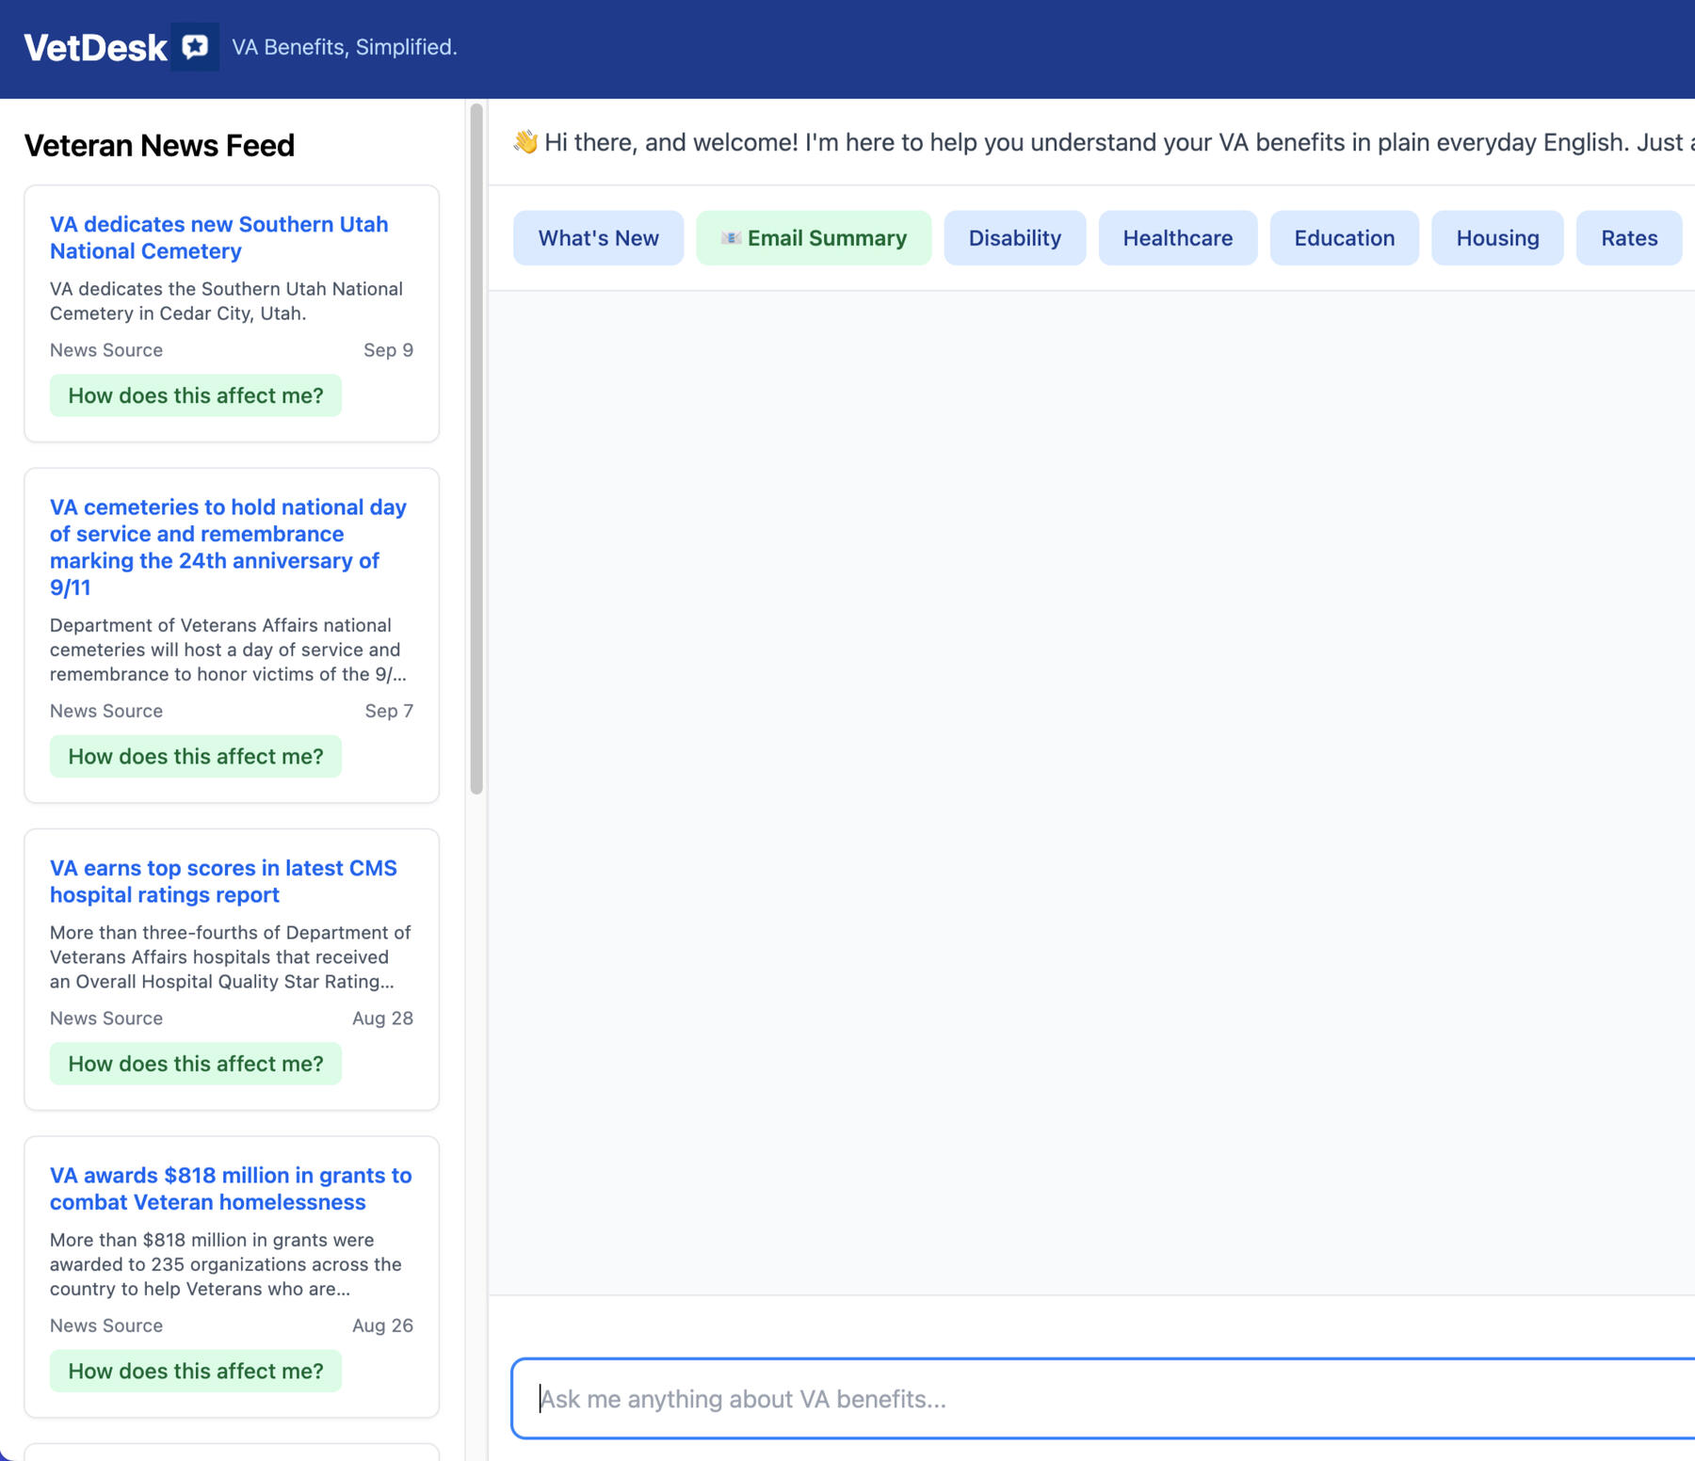The image size is (1695, 1461).
Task: Open the Education topic chip
Action: (1344, 238)
